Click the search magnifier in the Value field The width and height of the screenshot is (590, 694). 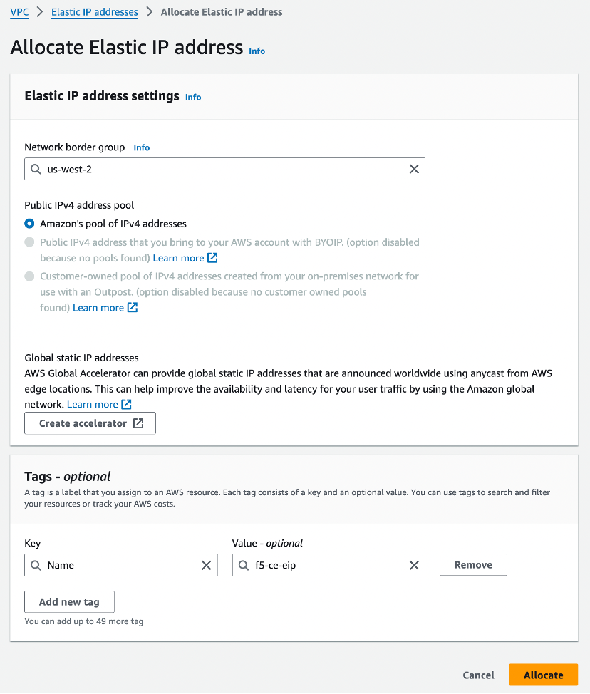click(x=244, y=565)
